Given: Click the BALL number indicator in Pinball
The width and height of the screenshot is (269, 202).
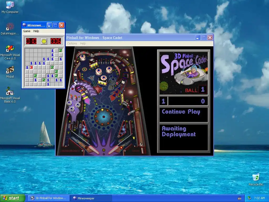Looking at the screenshot, I should tap(203, 89).
